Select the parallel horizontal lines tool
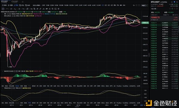Image resolution: width=179 pixels, height=108 pixels. click(19, 9)
